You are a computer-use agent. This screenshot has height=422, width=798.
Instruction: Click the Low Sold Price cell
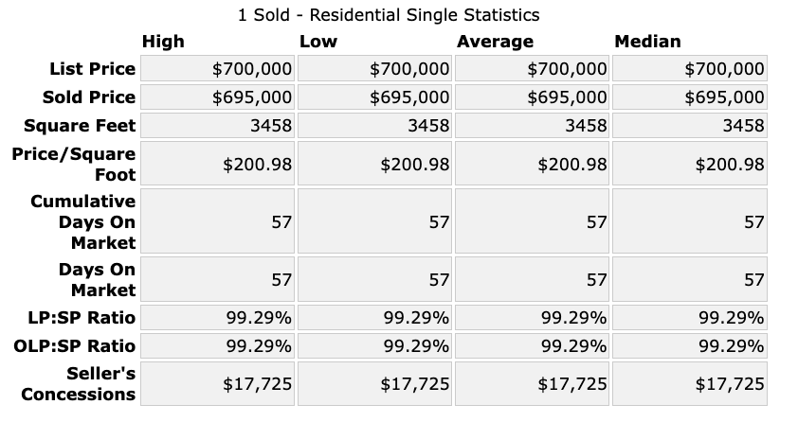click(x=376, y=97)
